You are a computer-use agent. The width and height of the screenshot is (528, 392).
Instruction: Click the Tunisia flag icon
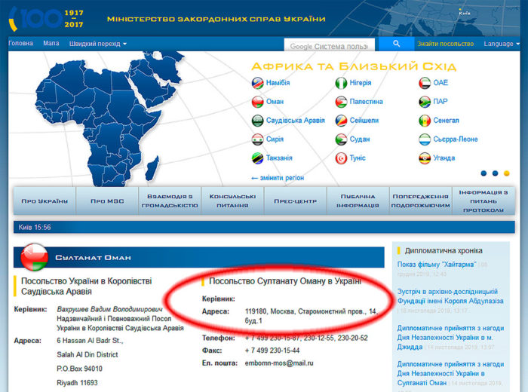tap(341, 158)
